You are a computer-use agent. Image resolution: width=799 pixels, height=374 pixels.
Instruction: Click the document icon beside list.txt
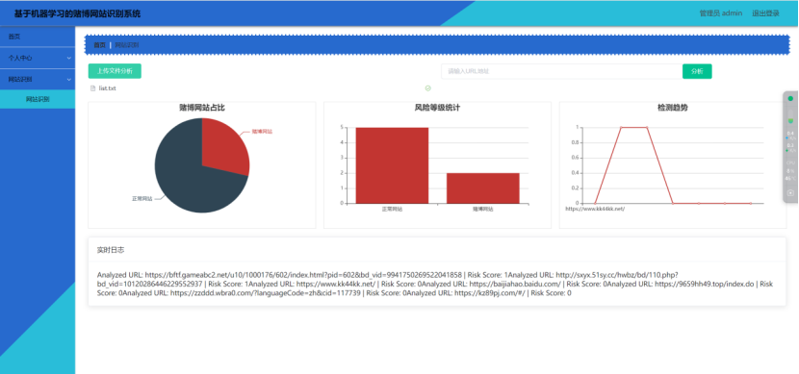tap(92, 88)
